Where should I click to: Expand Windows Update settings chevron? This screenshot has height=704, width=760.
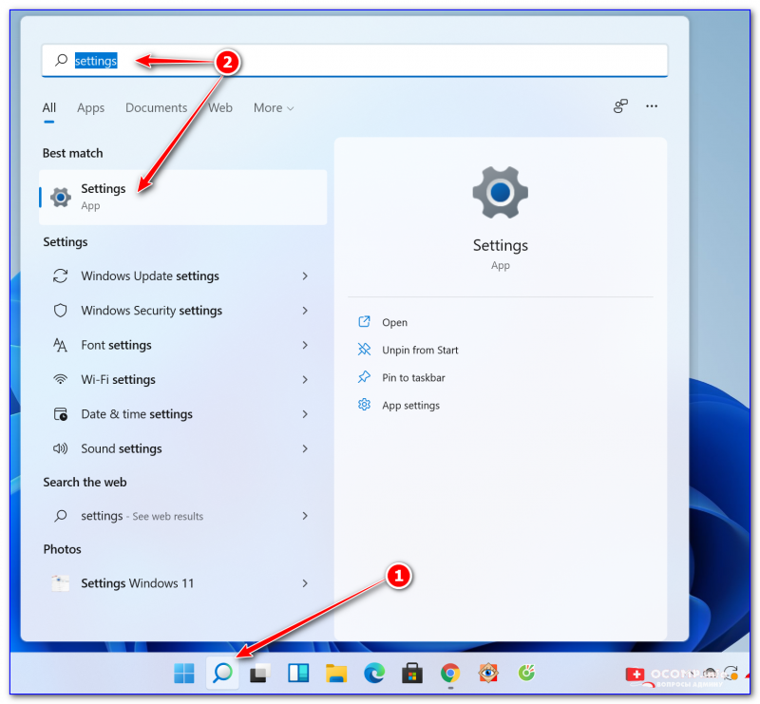click(305, 276)
